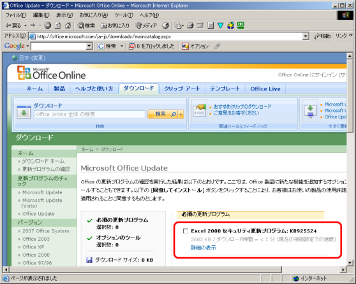356x284 pixels.
Task: Click the Stop loading toolbar icon
Action: pos(47,25)
